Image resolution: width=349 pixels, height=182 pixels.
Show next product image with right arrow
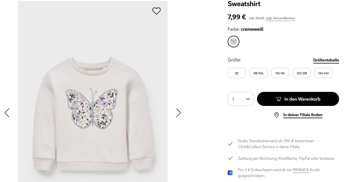178,113
